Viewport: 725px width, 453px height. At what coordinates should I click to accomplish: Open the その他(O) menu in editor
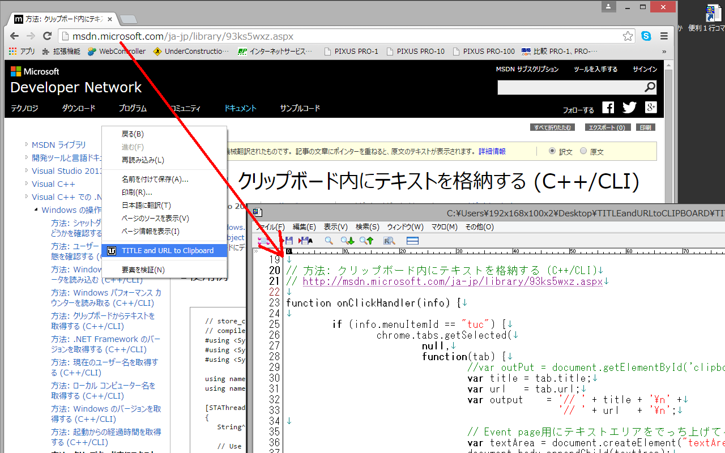479,227
